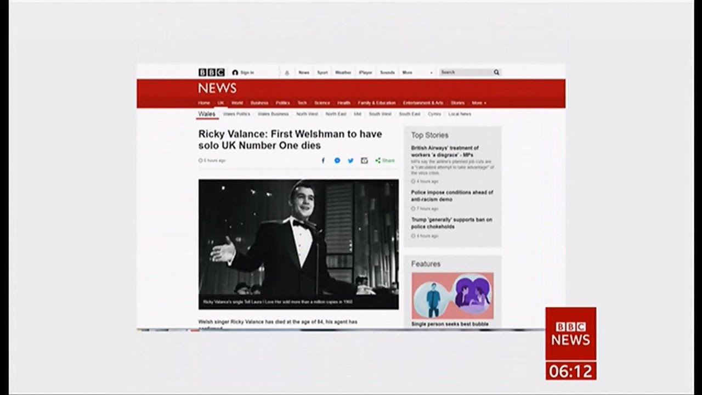Expand More in the red news menu
Screen dimensions: 702x395
pos(479,103)
